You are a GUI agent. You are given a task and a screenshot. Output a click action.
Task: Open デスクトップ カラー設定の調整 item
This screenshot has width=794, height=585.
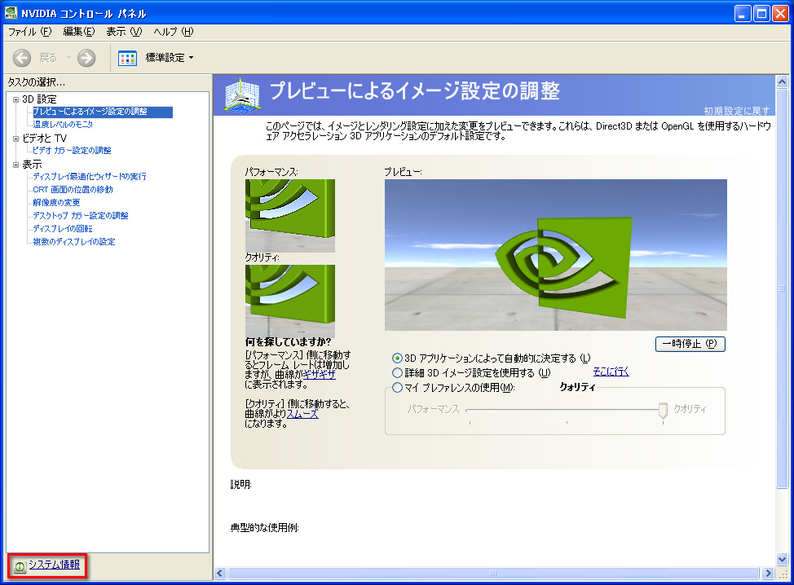coord(81,216)
